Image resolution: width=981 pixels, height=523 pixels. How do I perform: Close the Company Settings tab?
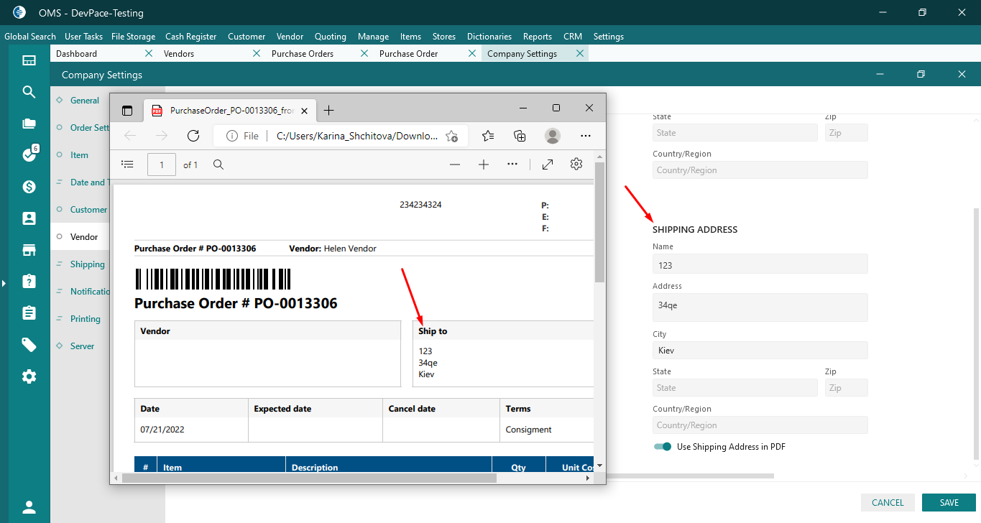[x=580, y=54]
